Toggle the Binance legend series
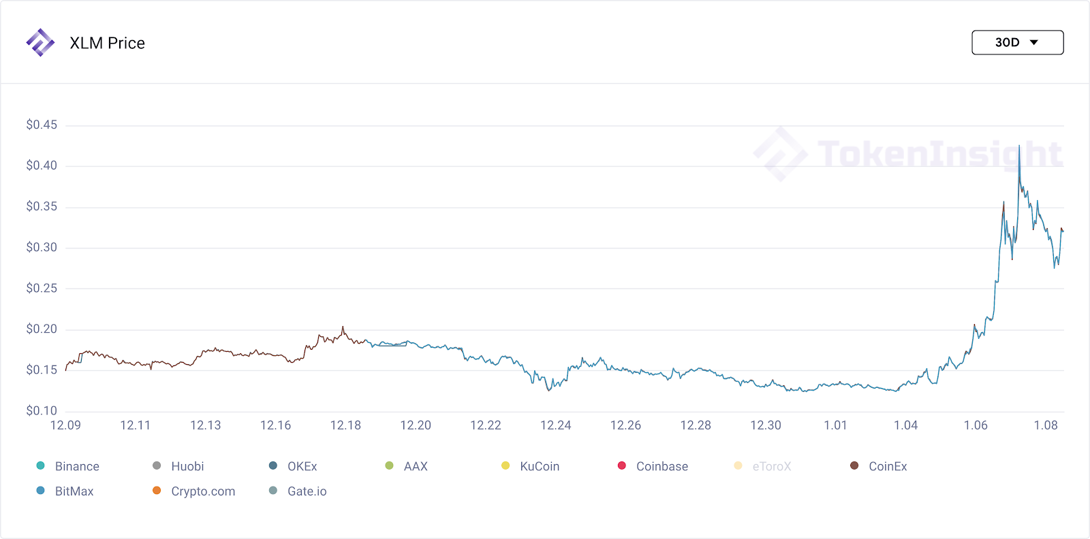The width and height of the screenshot is (1090, 539). [68, 466]
